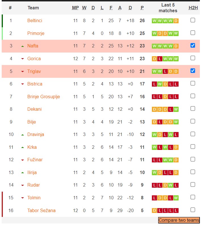The image size is (201, 226).
Task: Click Triglav's red L result badge
Action: pos(165,72)
